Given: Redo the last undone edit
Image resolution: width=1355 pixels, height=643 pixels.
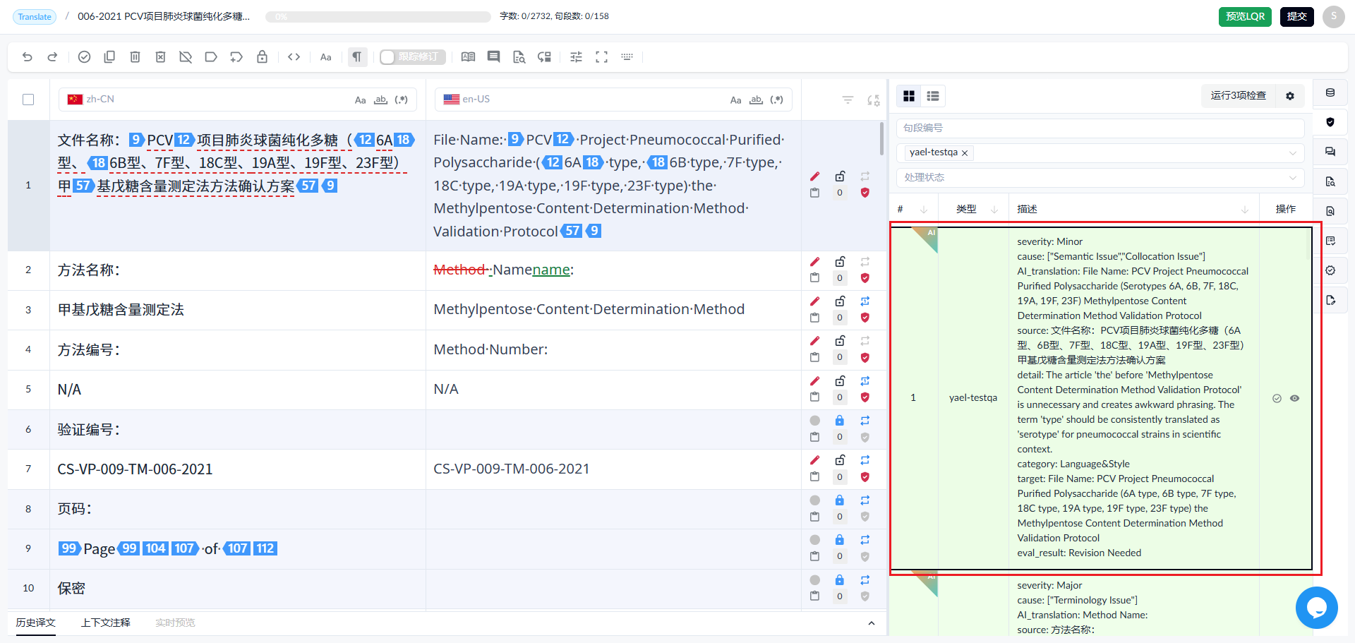Looking at the screenshot, I should coord(52,57).
